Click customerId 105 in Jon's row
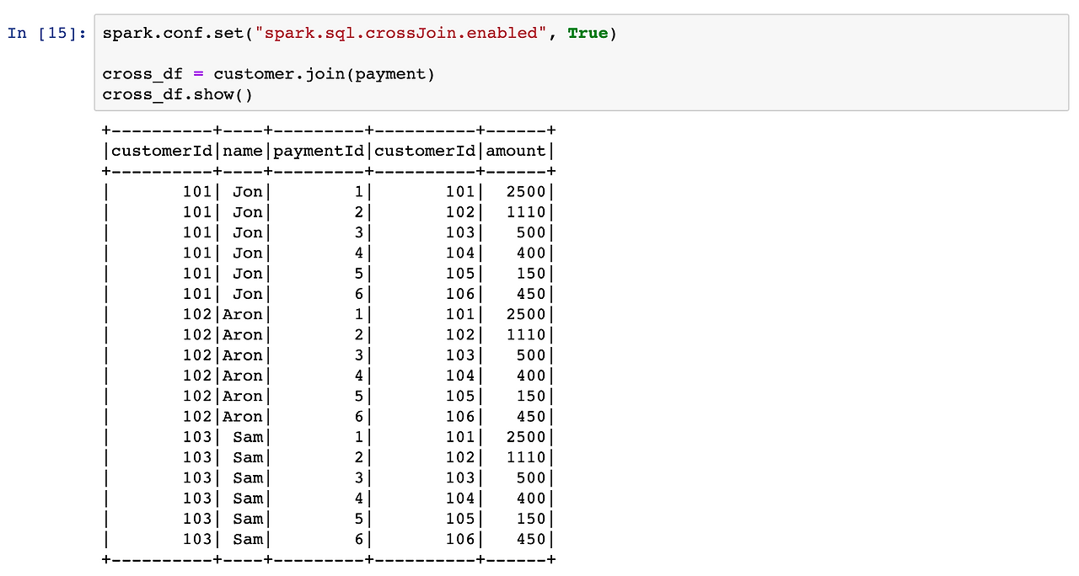 click(461, 274)
